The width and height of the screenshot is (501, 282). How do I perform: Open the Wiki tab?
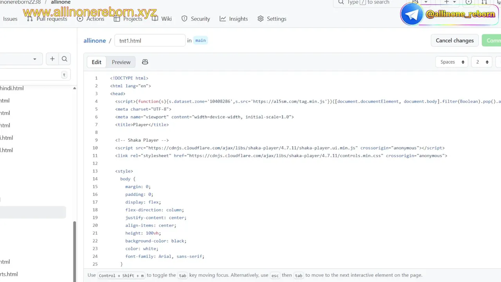point(162,19)
